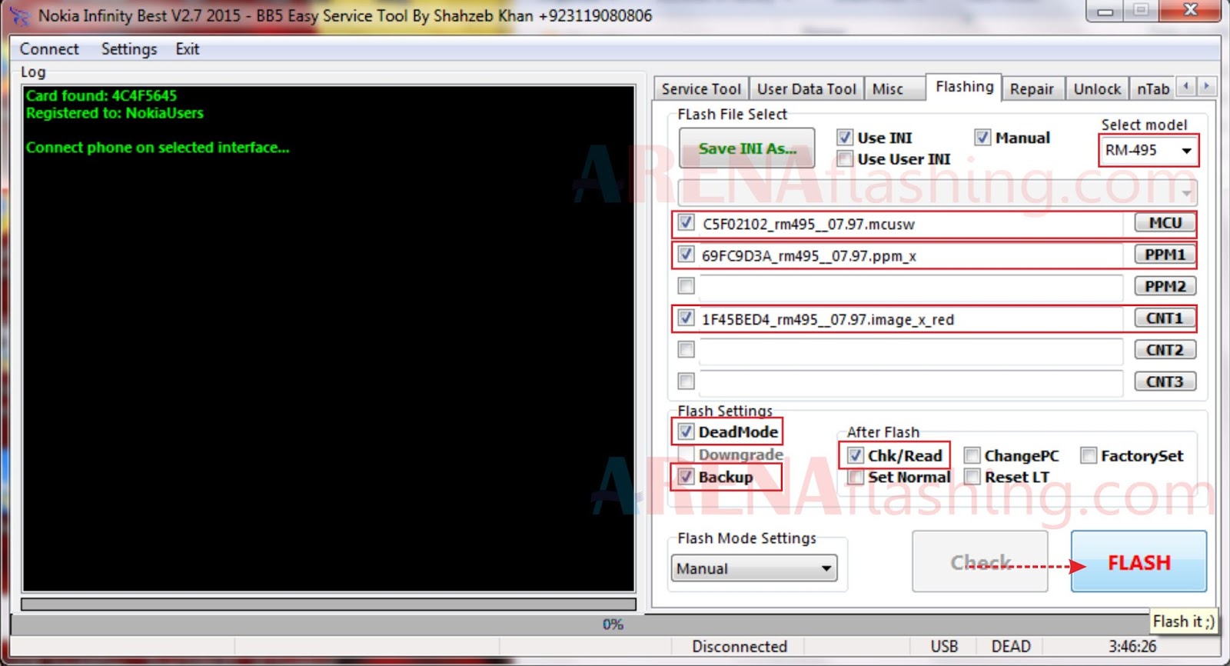The height and width of the screenshot is (666, 1230).
Task: Click the MCU file browse button
Action: pyautogui.click(x=1165, y=223)
